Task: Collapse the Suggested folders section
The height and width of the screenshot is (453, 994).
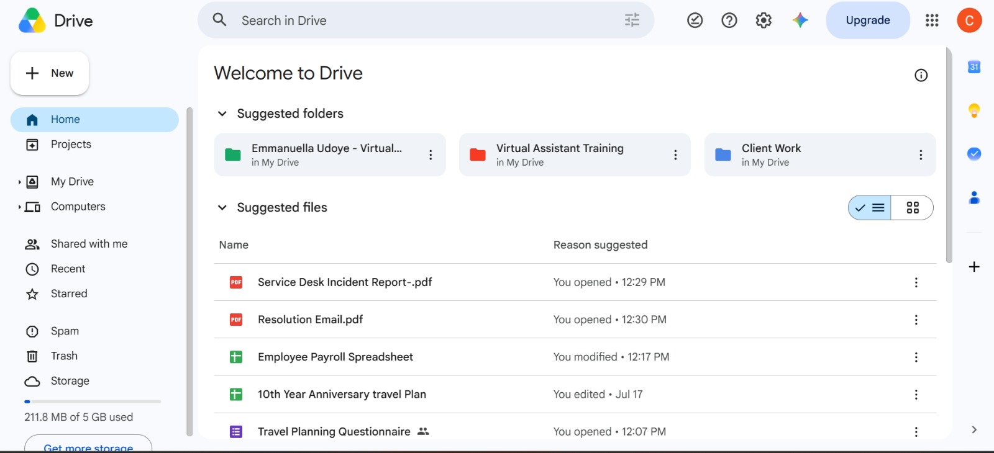Action: tap(222, 114)
